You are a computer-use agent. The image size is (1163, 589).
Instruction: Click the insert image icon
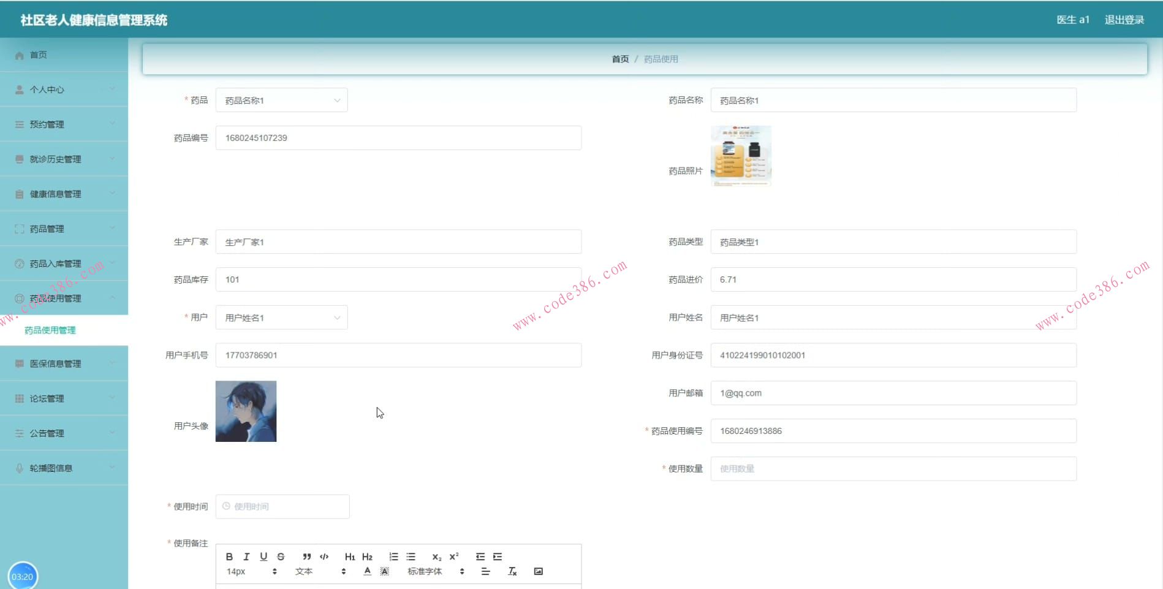pos(538,571)
